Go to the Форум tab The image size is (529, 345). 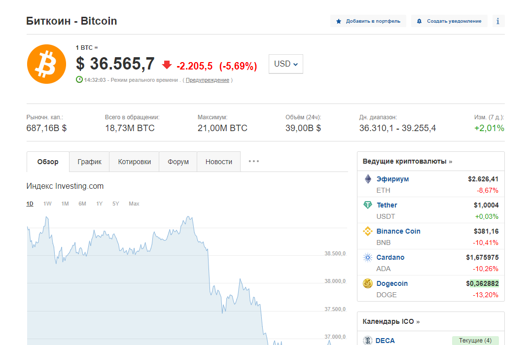[x=178, y=162]
